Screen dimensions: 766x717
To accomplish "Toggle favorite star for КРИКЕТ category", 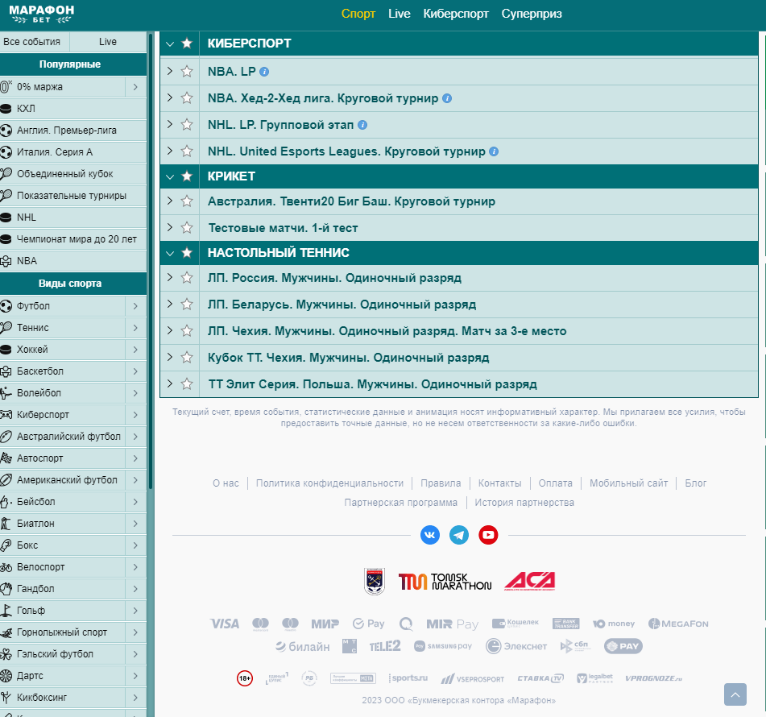I will tap(187, 176).
